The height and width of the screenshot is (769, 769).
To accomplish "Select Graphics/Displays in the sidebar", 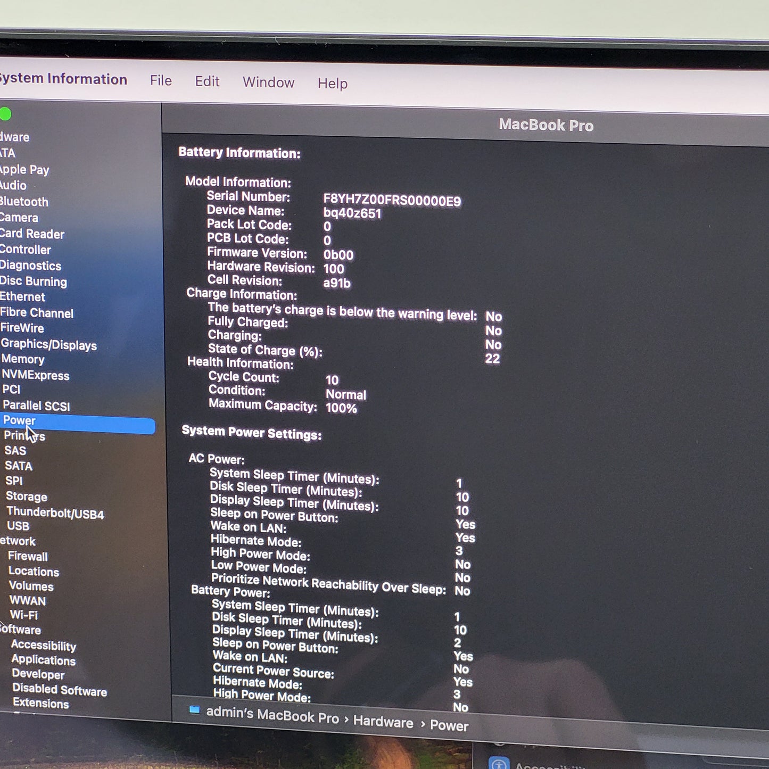I will click(49, 344).
